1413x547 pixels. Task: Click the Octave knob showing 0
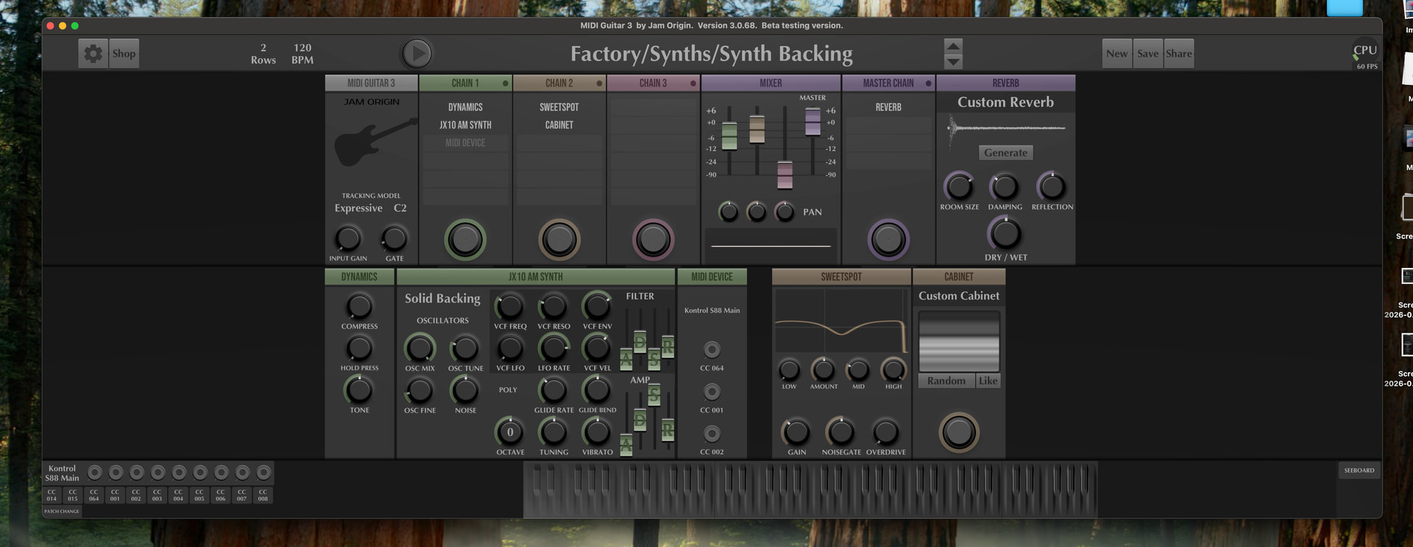pos(510,432)
